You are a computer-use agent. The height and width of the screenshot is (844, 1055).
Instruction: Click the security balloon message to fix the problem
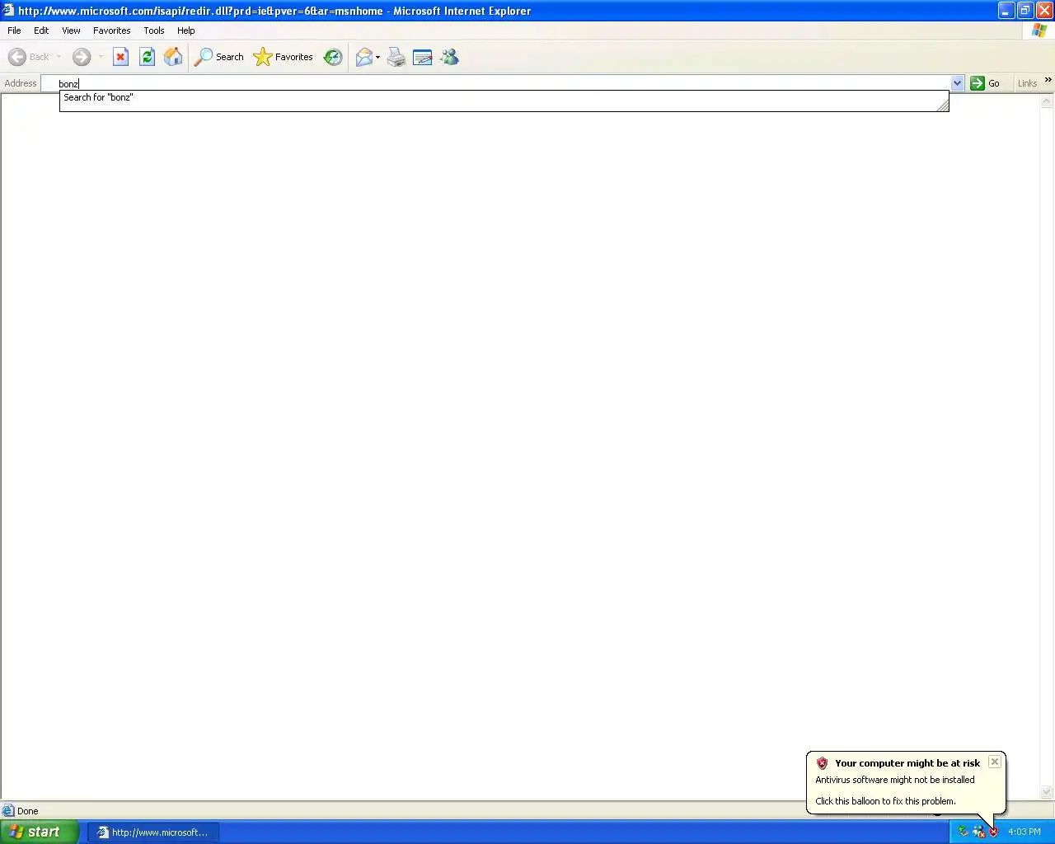pyautogui.click(x=885, y=801)
